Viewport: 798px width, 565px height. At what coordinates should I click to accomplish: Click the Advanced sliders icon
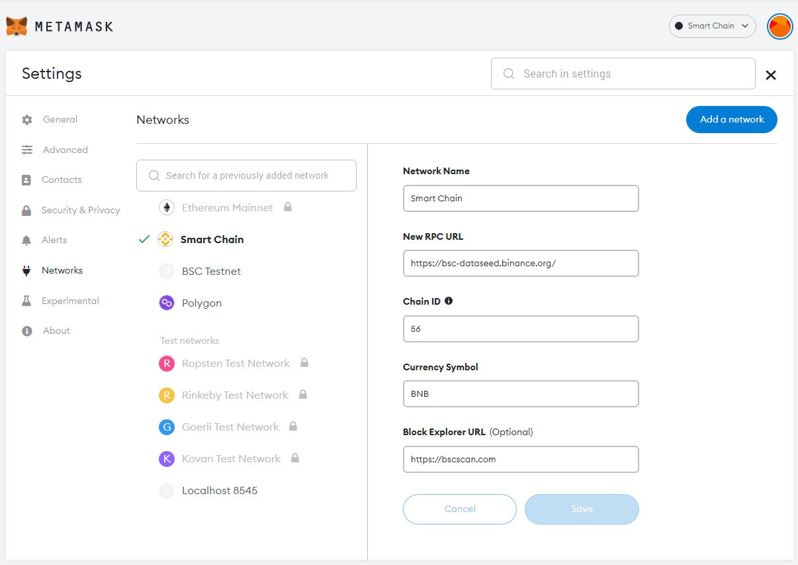[x=27, y=150]
